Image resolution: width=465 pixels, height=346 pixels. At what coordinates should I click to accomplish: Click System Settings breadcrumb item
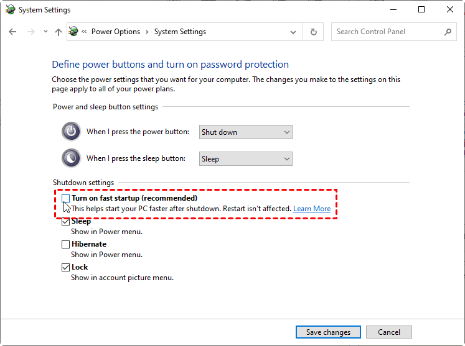[180, 32]
